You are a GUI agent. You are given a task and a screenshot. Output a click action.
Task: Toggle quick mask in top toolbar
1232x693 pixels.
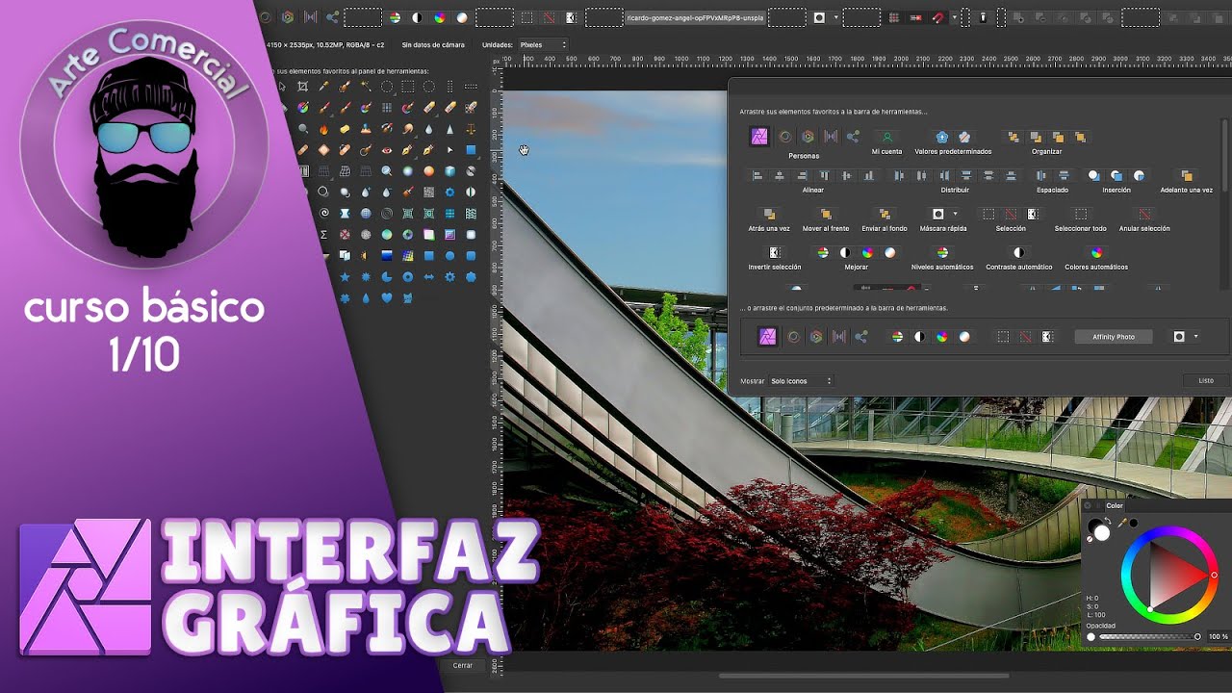819,17
